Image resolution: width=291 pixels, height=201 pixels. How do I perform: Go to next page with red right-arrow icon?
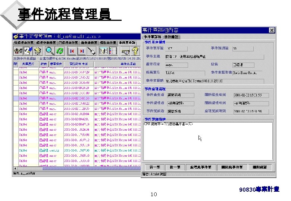click(x=82, y=51)
